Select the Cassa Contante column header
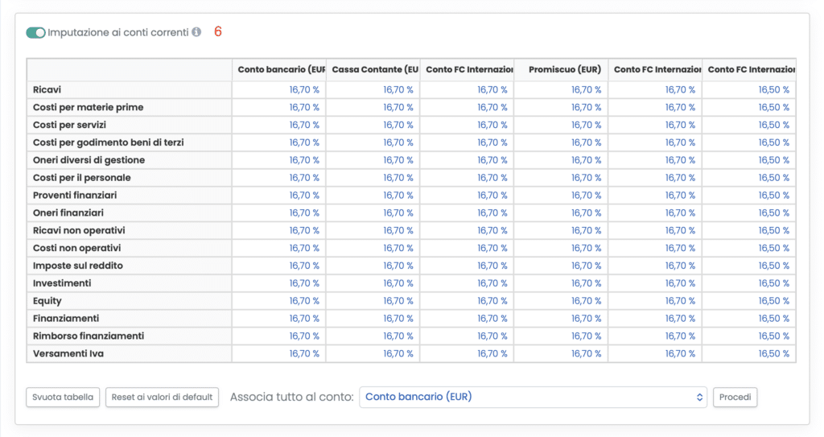This screenshot has height=437, width=824. click(373, 70)
